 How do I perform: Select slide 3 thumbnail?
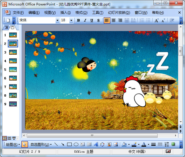click(x=13, y=52)
